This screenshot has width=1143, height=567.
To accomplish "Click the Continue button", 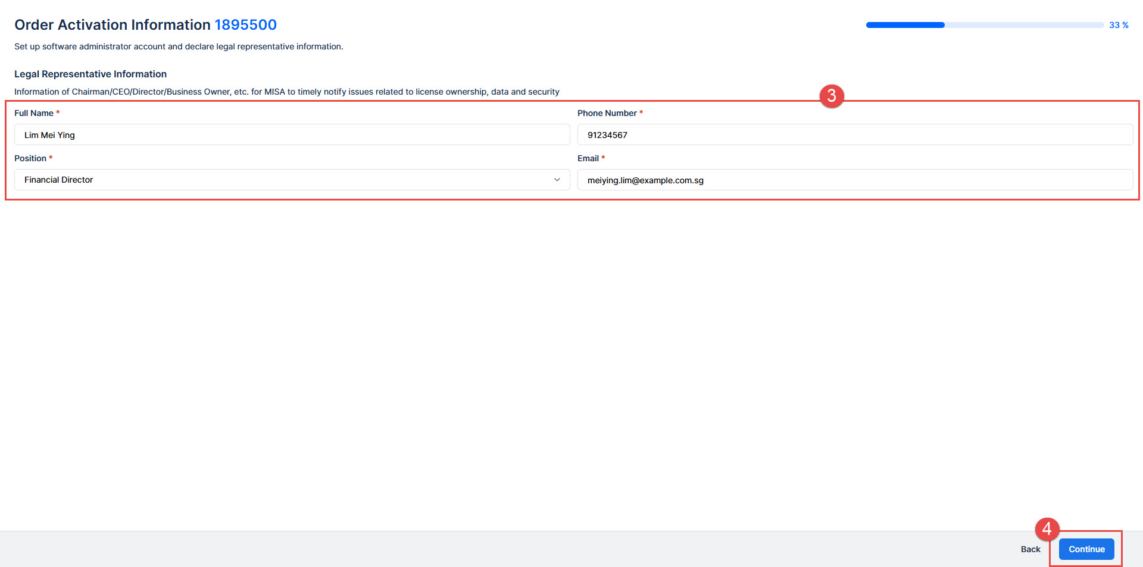I will point(1086,549).
